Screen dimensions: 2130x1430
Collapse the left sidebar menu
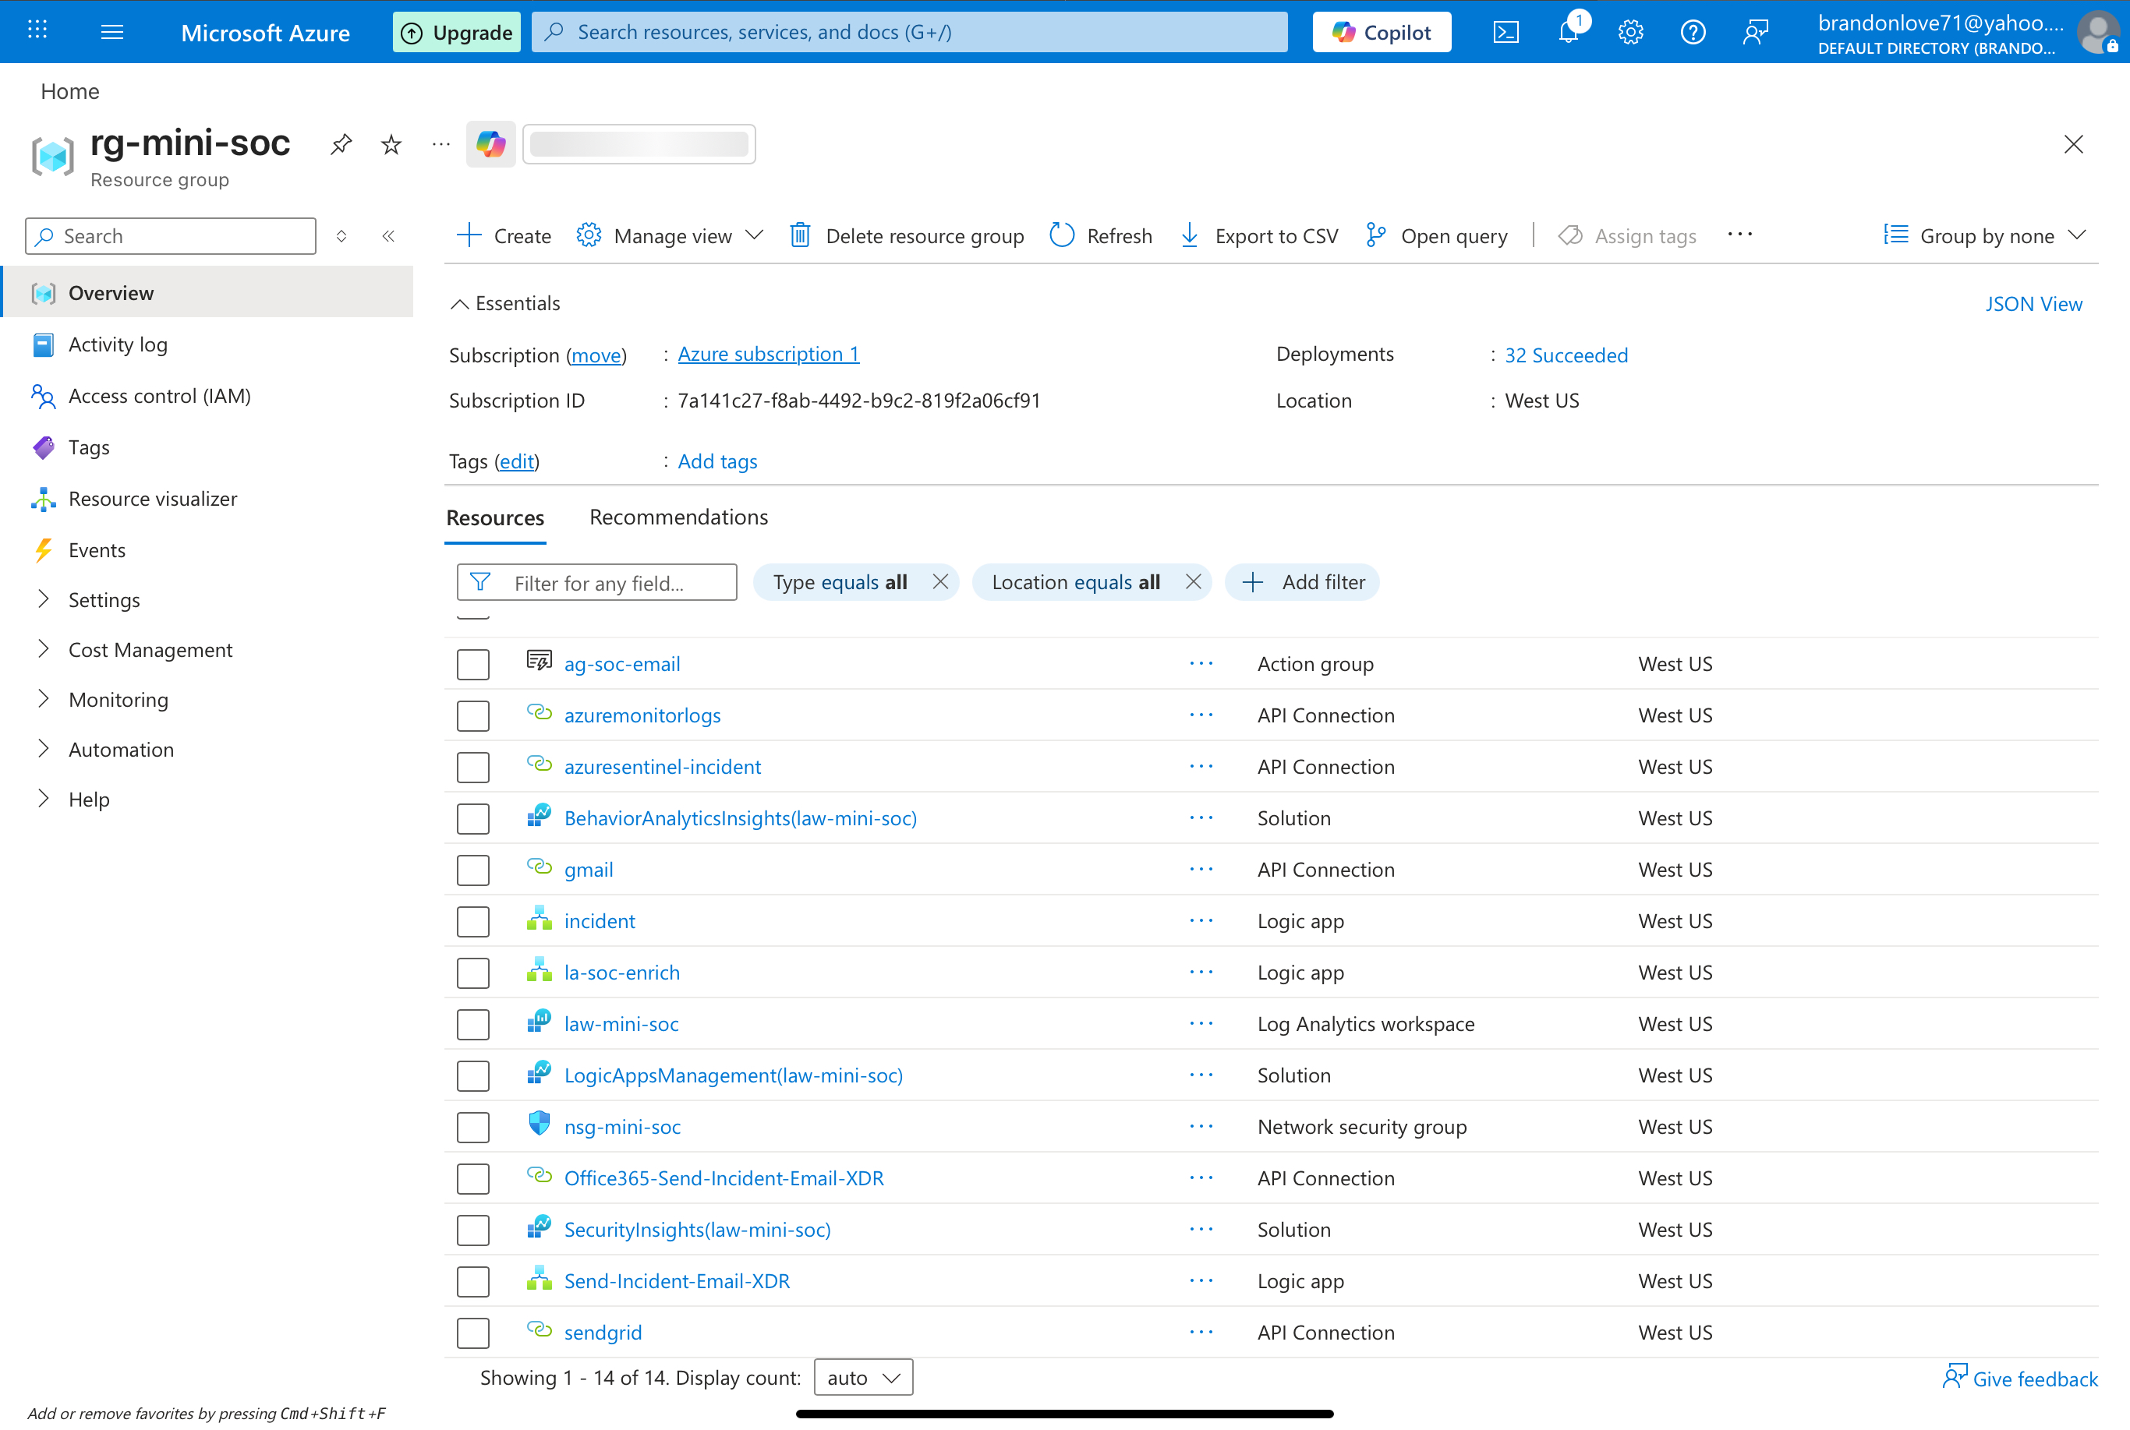point(388,236)
